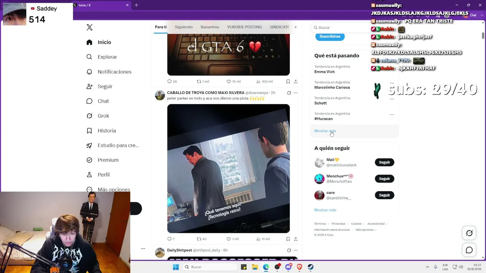
Task: Click Grok icon on the DailyShitpost post
Action: pyautogui.click(x=289, y=250)
